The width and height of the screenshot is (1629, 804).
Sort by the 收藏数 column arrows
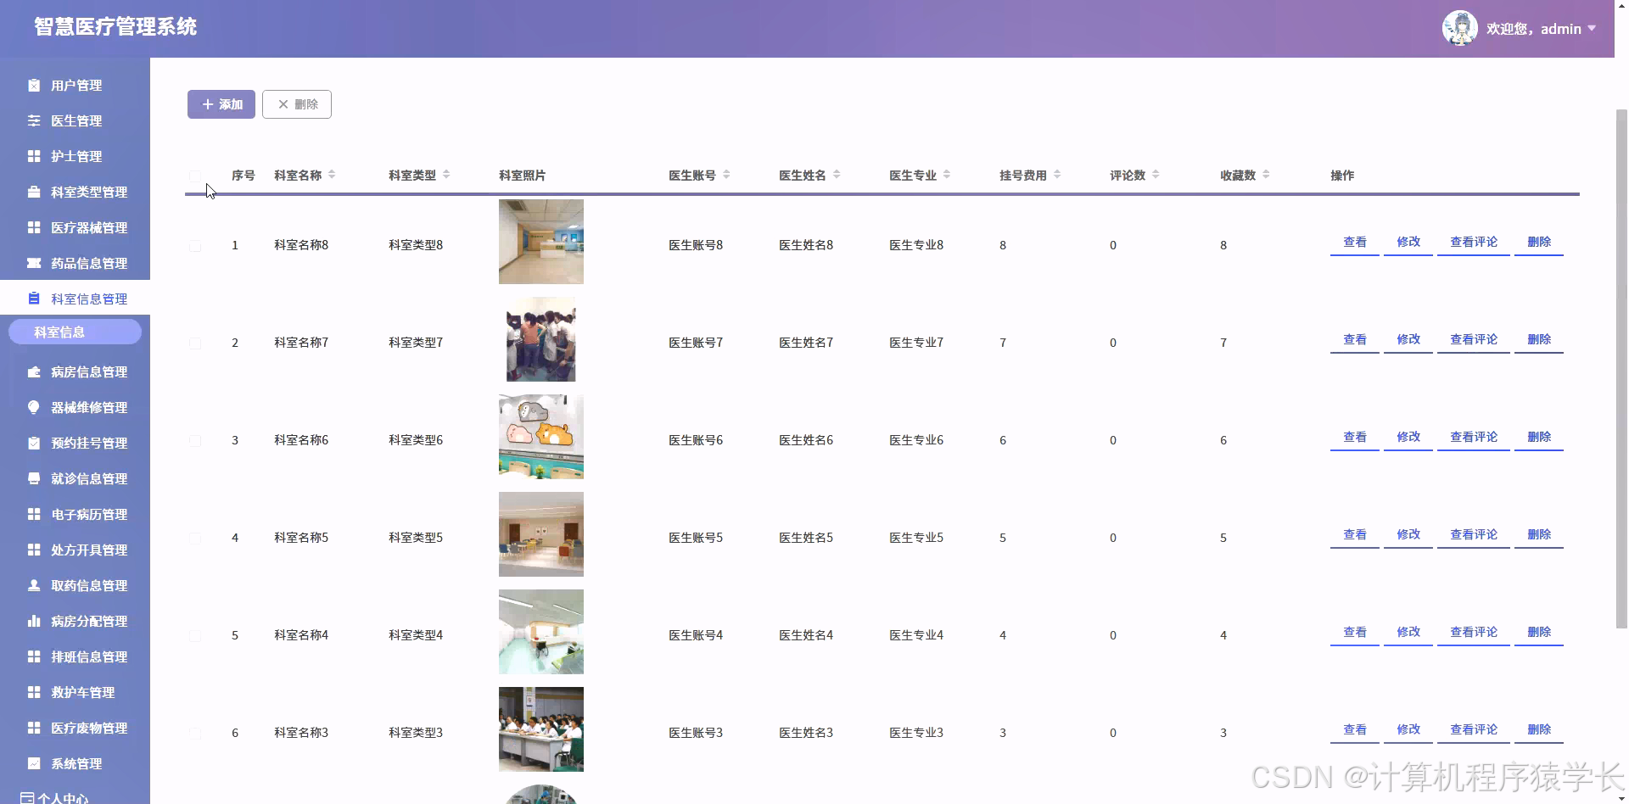click(1266, 175)
